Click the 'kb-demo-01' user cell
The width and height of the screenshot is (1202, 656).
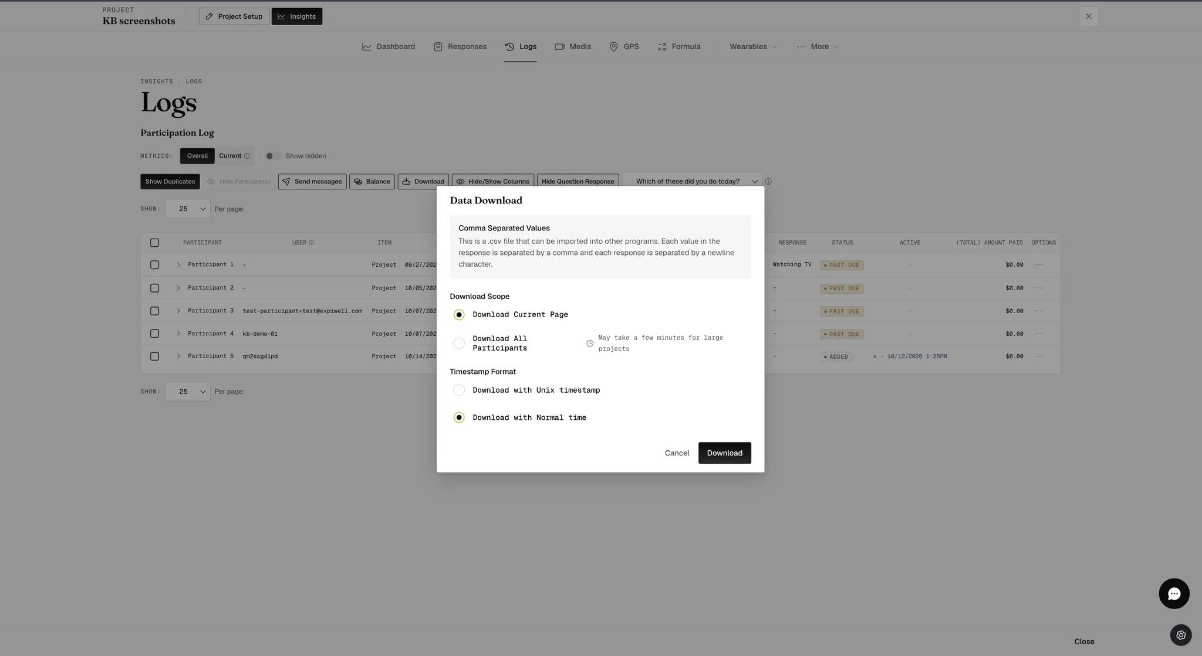point(260,334)
